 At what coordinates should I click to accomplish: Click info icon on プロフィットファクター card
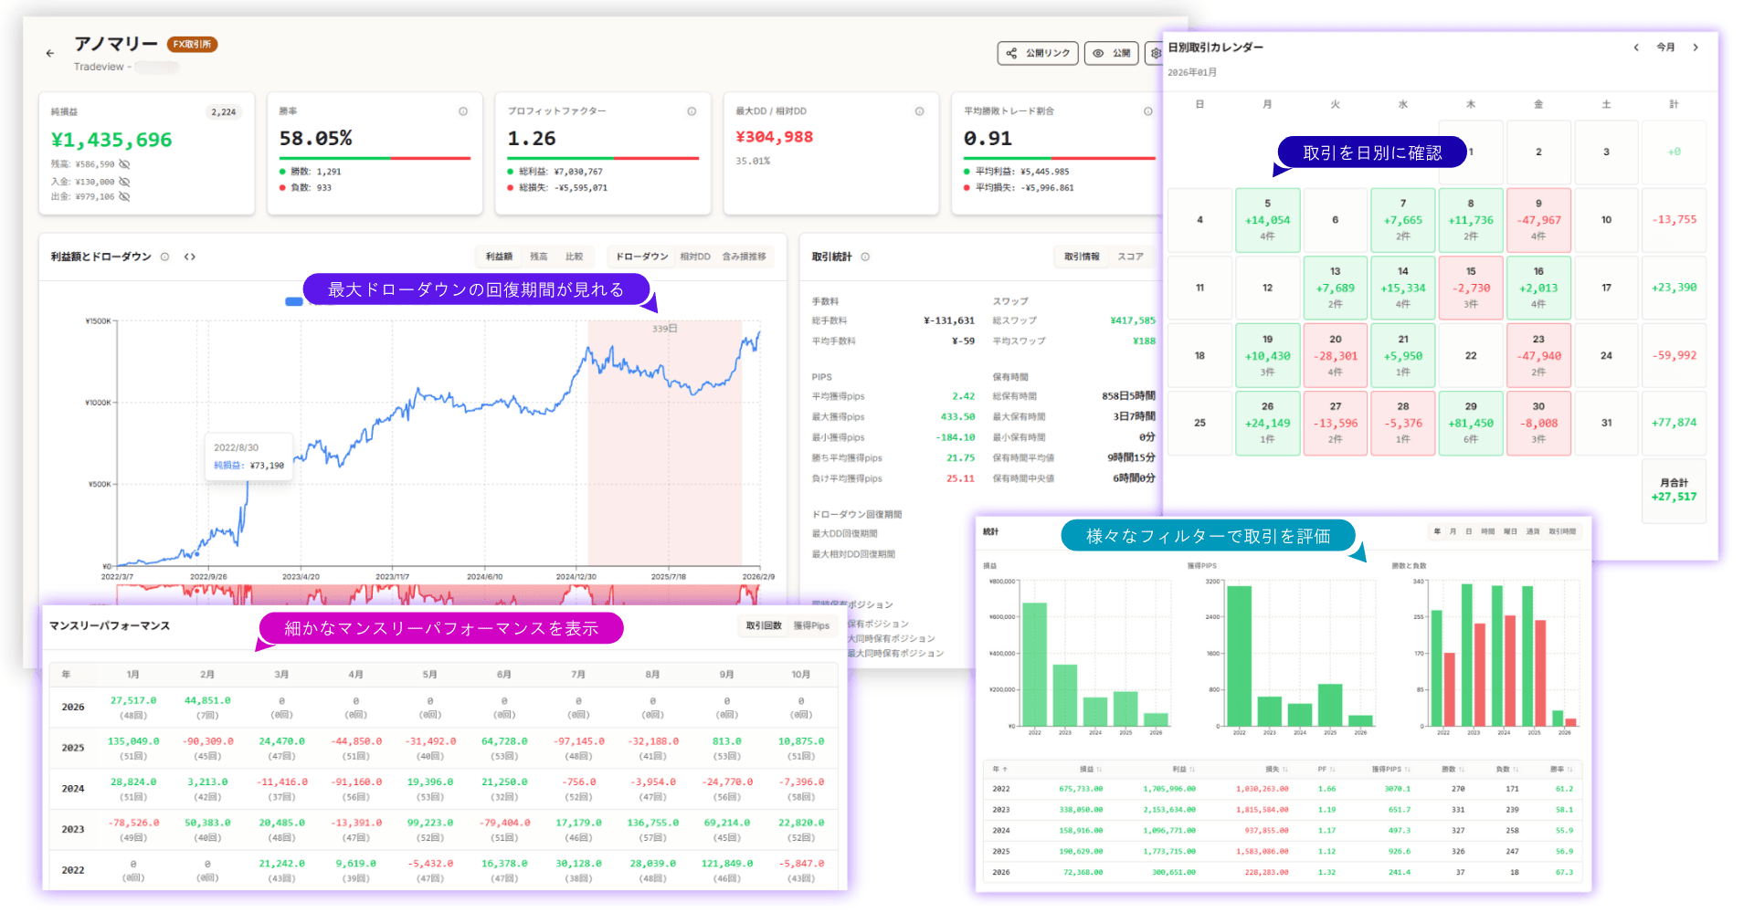pos(692,111)
